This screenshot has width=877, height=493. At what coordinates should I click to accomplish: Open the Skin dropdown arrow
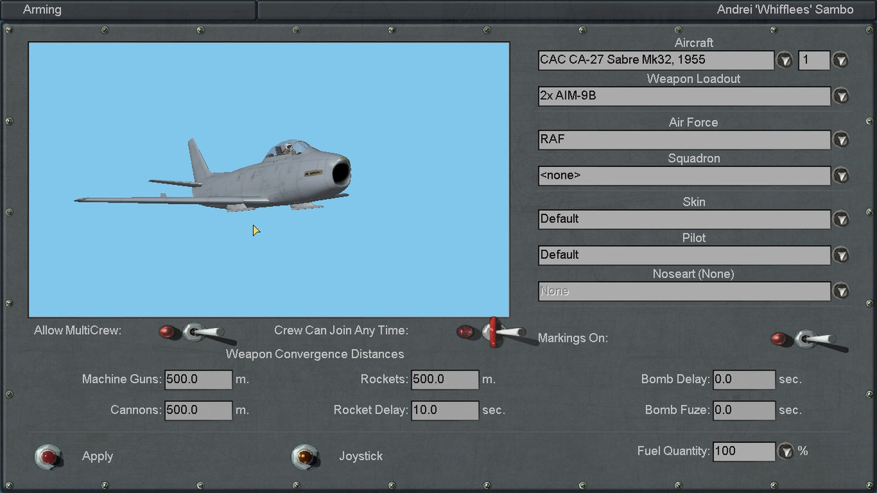pyautogui.click(x=841, y=219)
